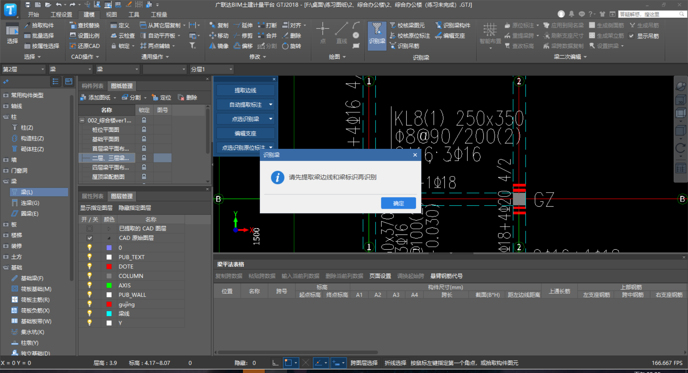Screen dimensions: 688x373
Task: Click 设置比例 set scale tool
Action: [x=85, y=36]
